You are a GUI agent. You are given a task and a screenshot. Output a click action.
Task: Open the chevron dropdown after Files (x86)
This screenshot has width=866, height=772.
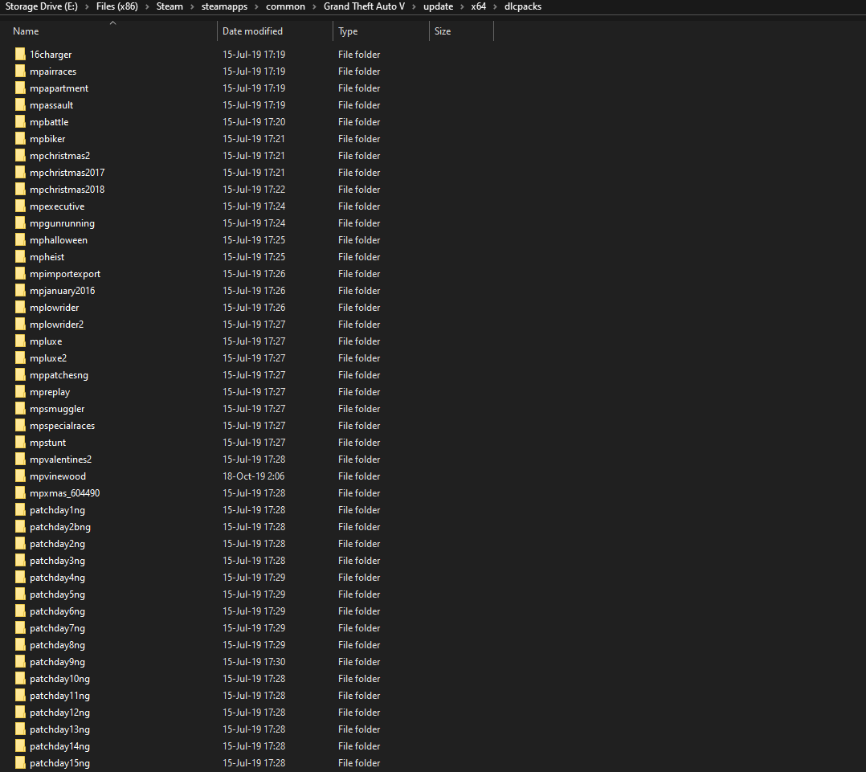pyautogui.click(x=147, y=6)
